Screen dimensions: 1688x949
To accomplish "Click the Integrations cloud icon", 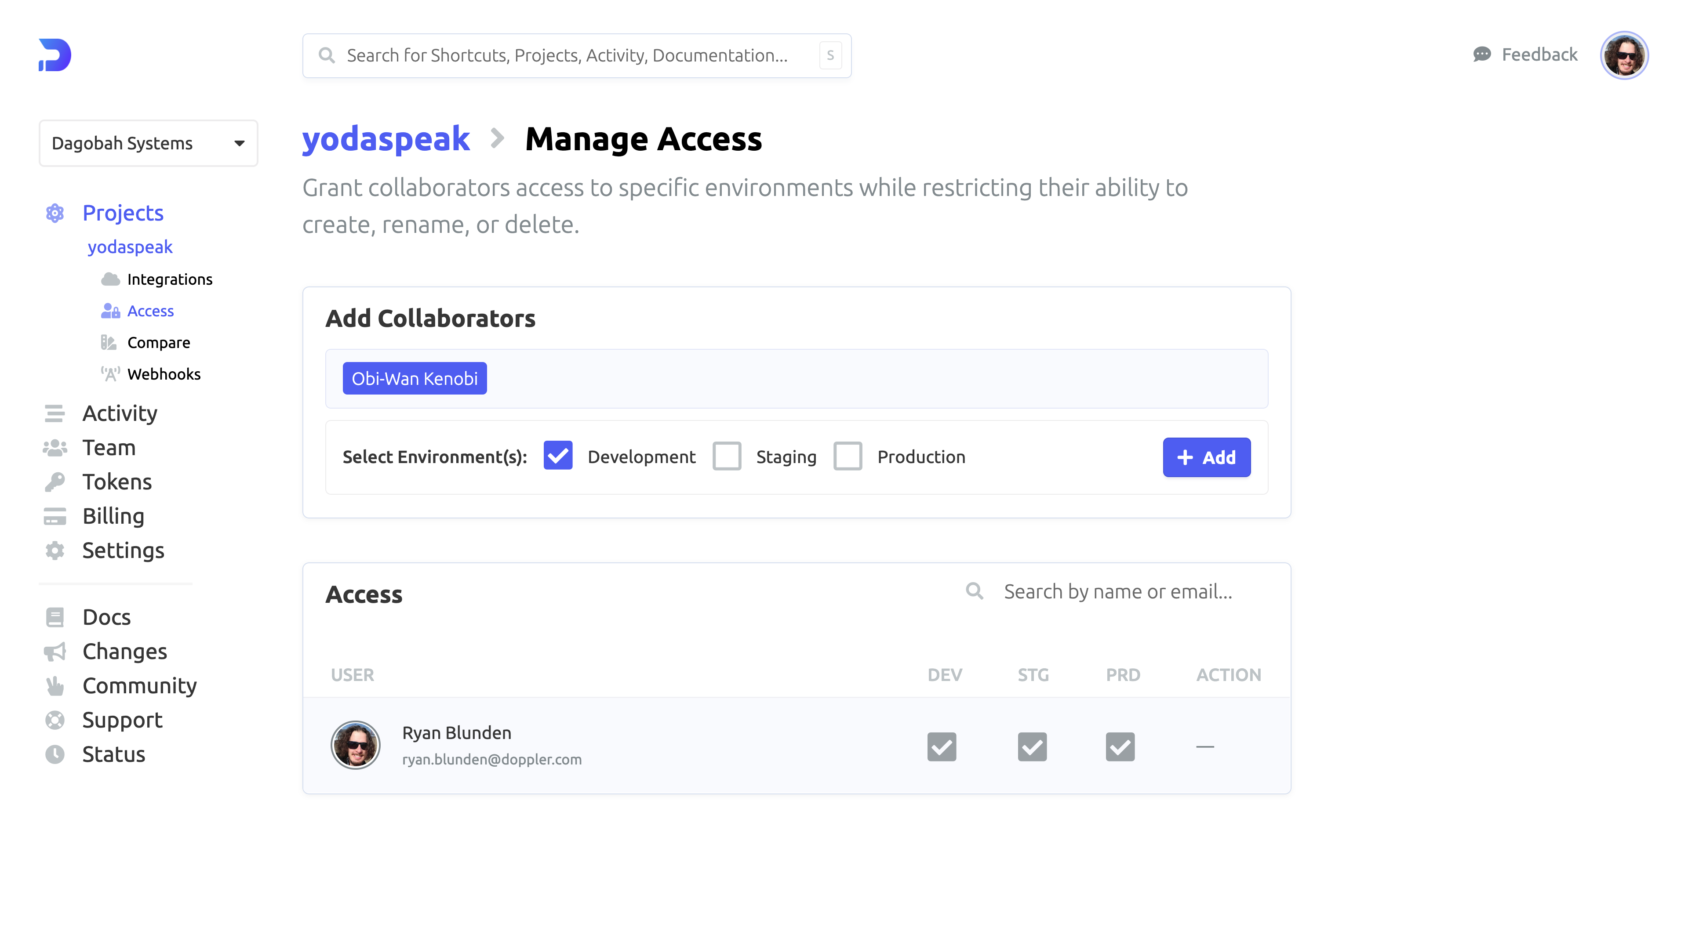I will coord(110,280).
